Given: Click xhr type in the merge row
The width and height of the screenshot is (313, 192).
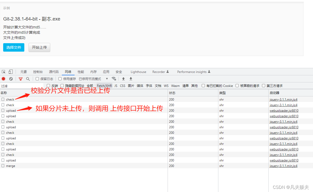Looking at the screenshot, I should pyautogui.click(x=222, y=166).
